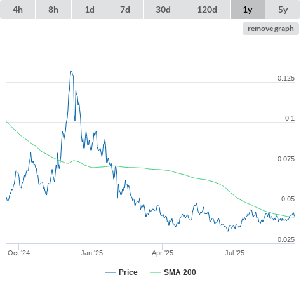The width and height of the screenshot is (301, 289).
Task: Click the Jul '25 axis label
Action: 234,253
